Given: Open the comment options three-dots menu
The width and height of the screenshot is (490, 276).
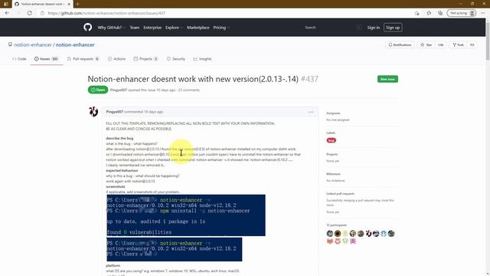Looking at the screenshot, I should (x=311, y=112).
